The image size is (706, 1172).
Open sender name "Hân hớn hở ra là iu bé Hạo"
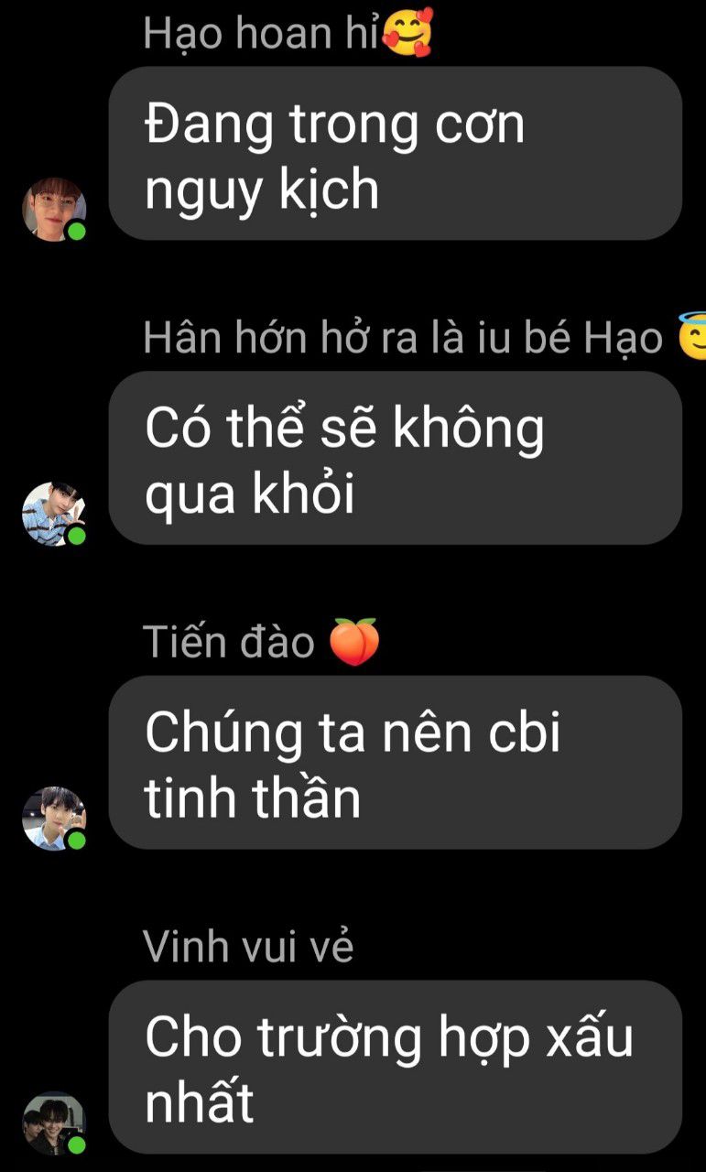pos(403,339)
